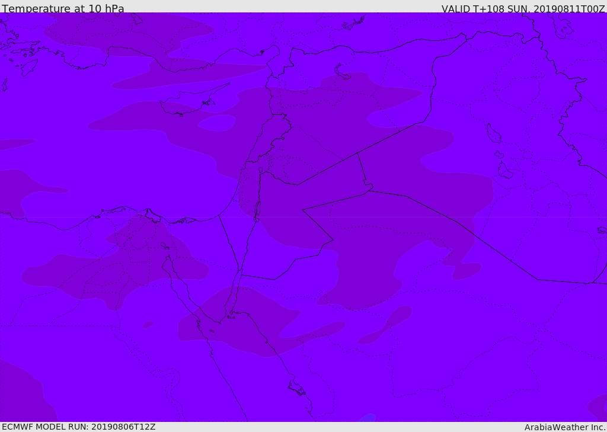607x432 pixels.
Task: Click the 'Temperature at 10 hPa' title
Action: coord(63,8)
